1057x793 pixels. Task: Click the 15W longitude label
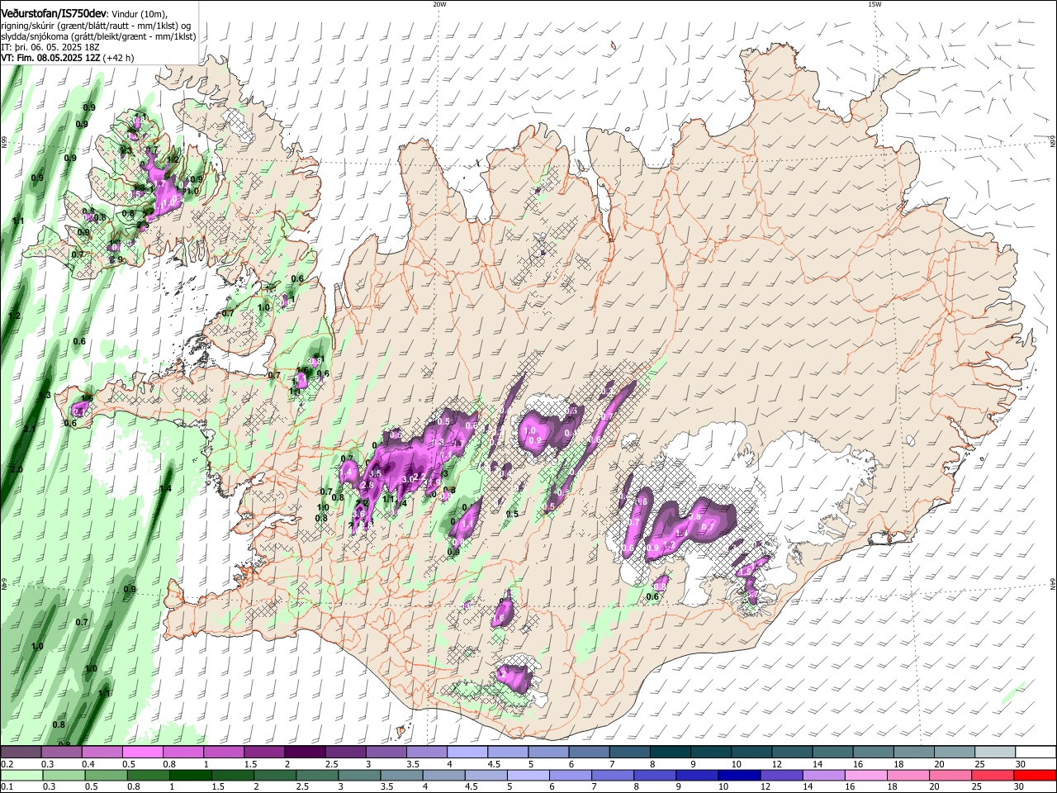tap(875, 3)
